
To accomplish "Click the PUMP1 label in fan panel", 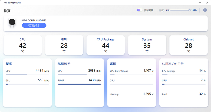I will pyautogui.click(x=61, y=81).
